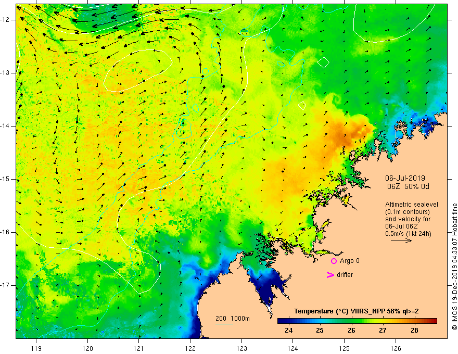Click longitude axis label 123
This screenshot has height=354, width=458.
coord(241,348)
